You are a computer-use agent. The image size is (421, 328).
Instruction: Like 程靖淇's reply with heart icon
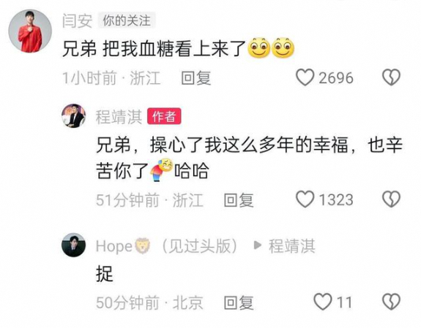(x=305, y=199)
